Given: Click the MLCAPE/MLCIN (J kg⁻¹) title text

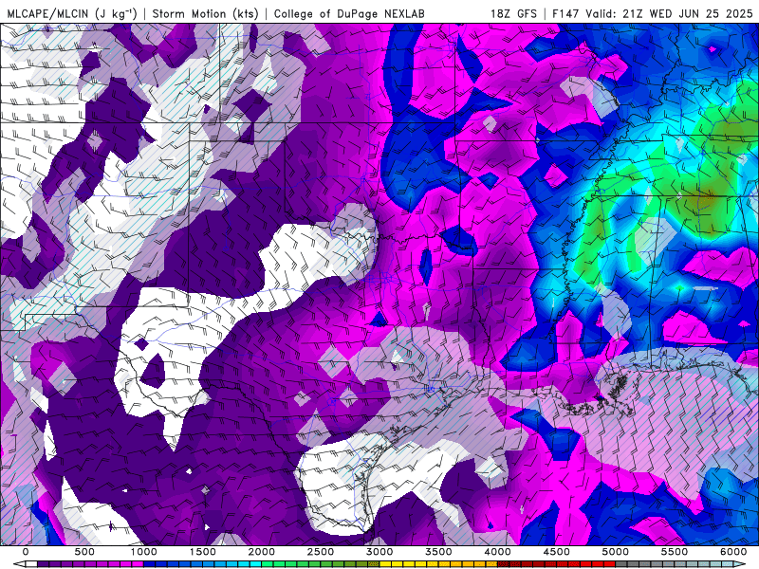Looking at the screenshot, I should coord(71,13).
